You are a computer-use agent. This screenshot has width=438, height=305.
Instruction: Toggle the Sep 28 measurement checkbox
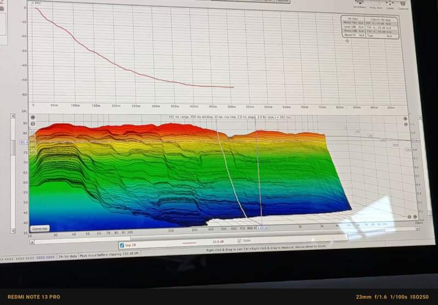pyautogui.click(x=122, y=245)
